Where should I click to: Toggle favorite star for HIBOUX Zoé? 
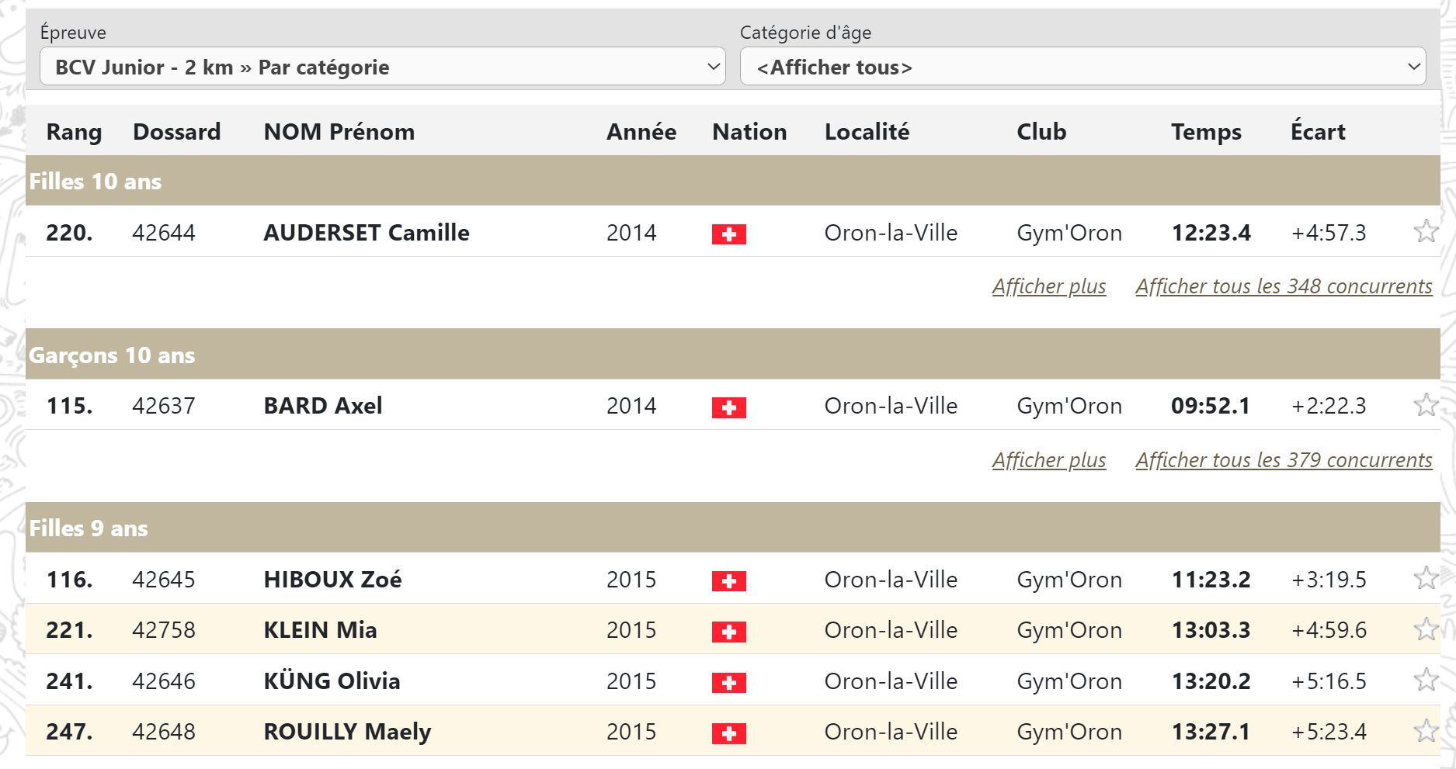point(1426,578)
